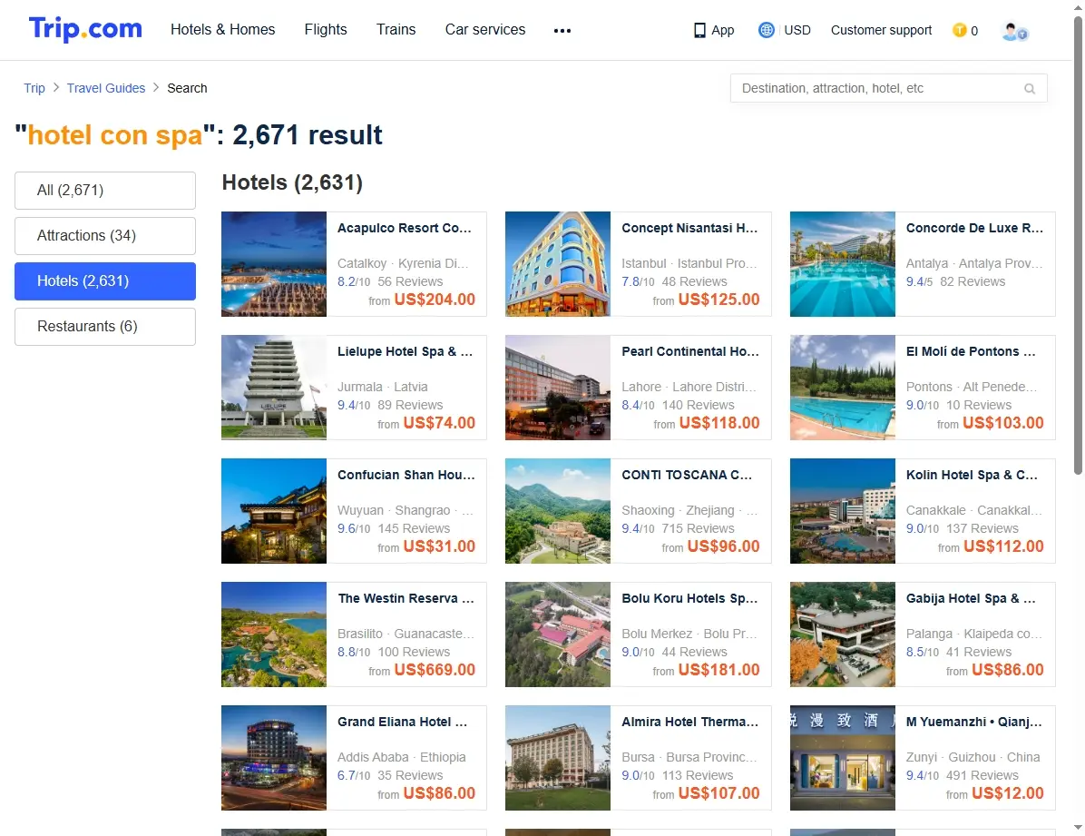
Task: Open Hotels & Homes menu
Action: [x=223, y=29]
